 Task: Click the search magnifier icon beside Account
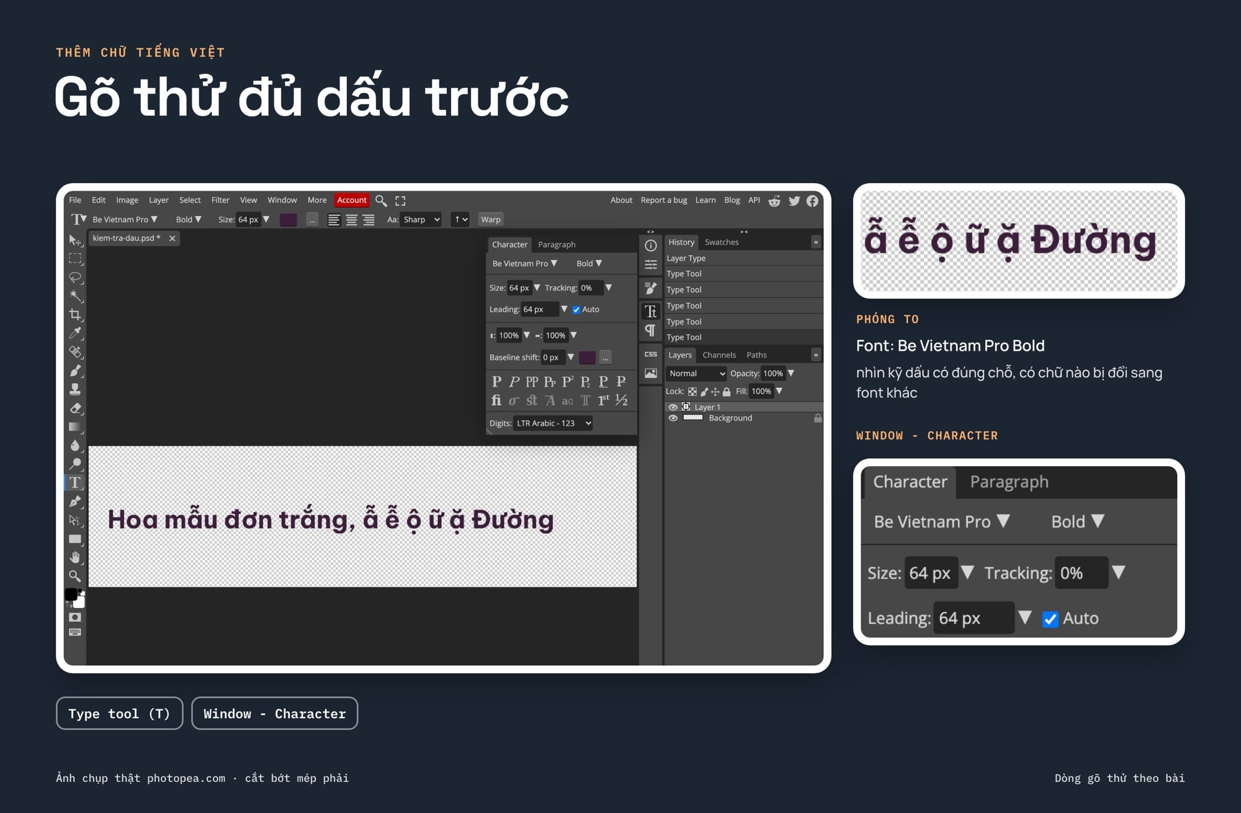381,200
